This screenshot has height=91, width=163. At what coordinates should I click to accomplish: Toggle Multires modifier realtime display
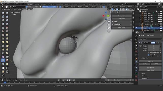152,43
